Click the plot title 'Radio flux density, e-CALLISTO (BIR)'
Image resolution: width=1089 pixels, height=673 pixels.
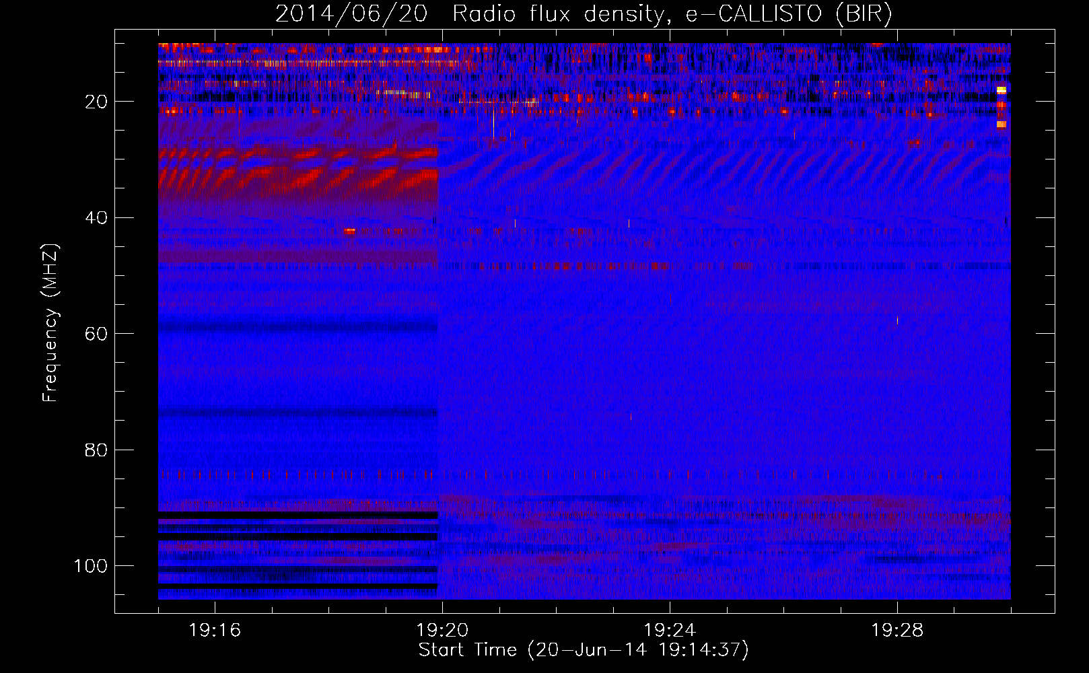click(672, 14)
